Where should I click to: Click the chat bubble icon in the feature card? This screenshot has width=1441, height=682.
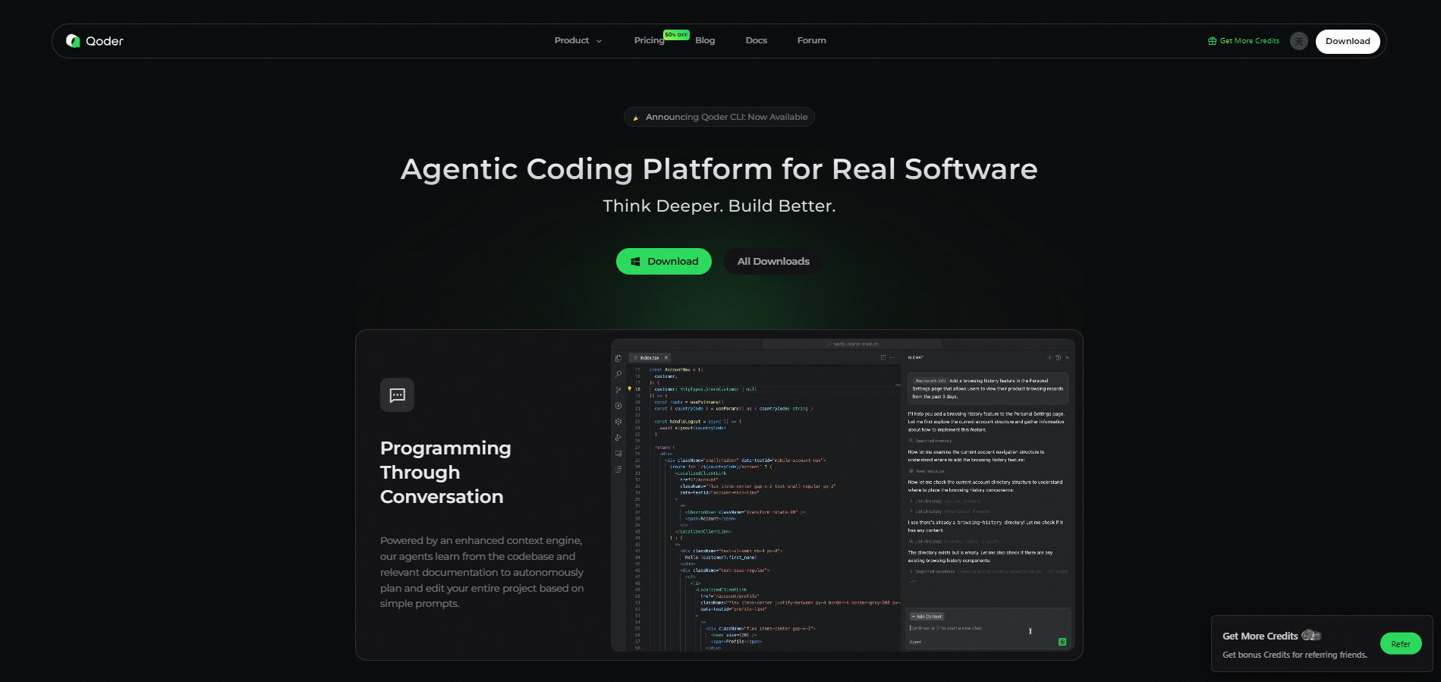(x=397, y=394)
